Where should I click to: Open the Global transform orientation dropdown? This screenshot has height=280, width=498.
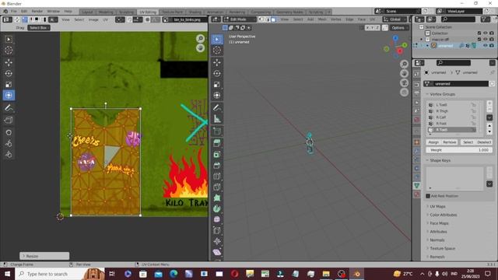tap(395, 19)
